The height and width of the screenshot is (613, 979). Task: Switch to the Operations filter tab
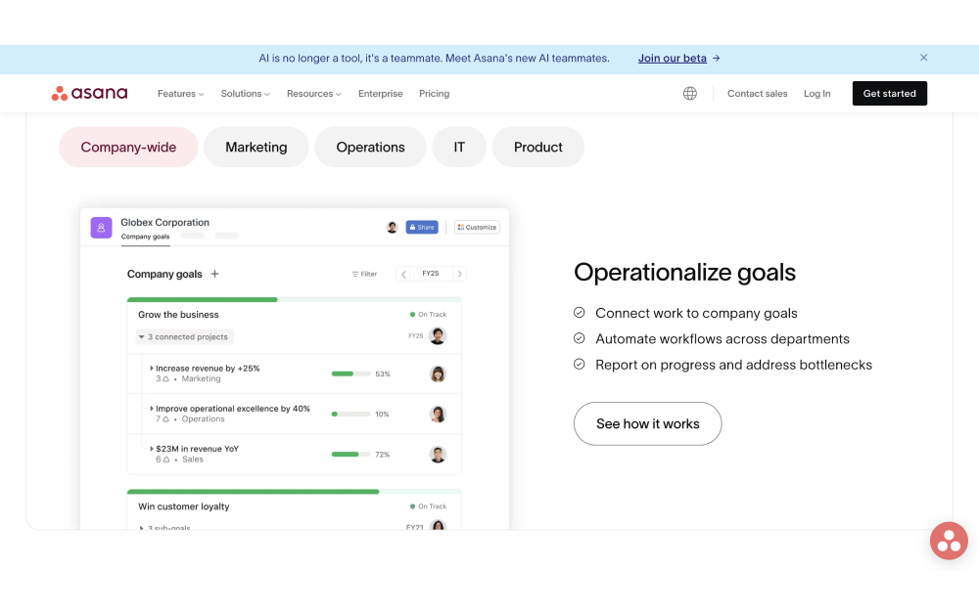click(370, 147)
